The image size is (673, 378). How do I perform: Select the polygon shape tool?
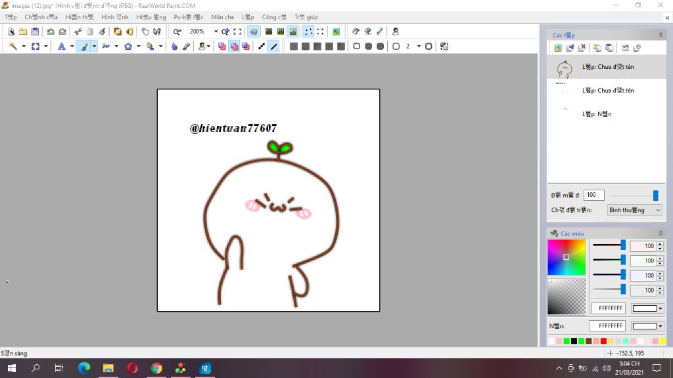tap(128, 47)
